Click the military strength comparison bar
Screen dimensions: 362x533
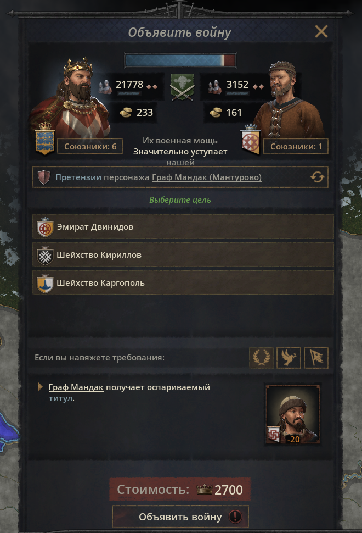pos(180,60)
